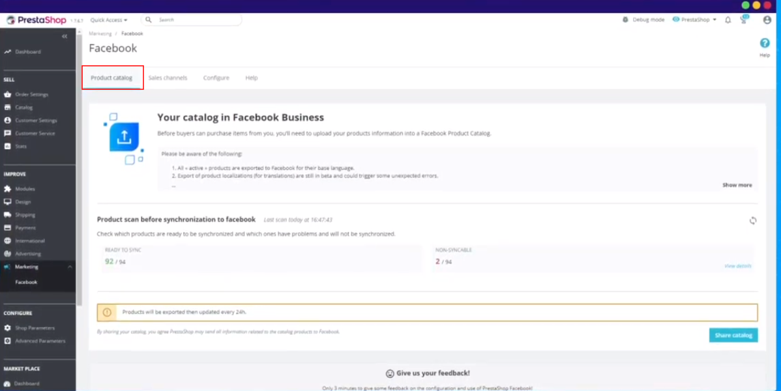This screenshot has height=391, width=781.
Task: Open the shopping cart orders icon
Action: (744, 20)
